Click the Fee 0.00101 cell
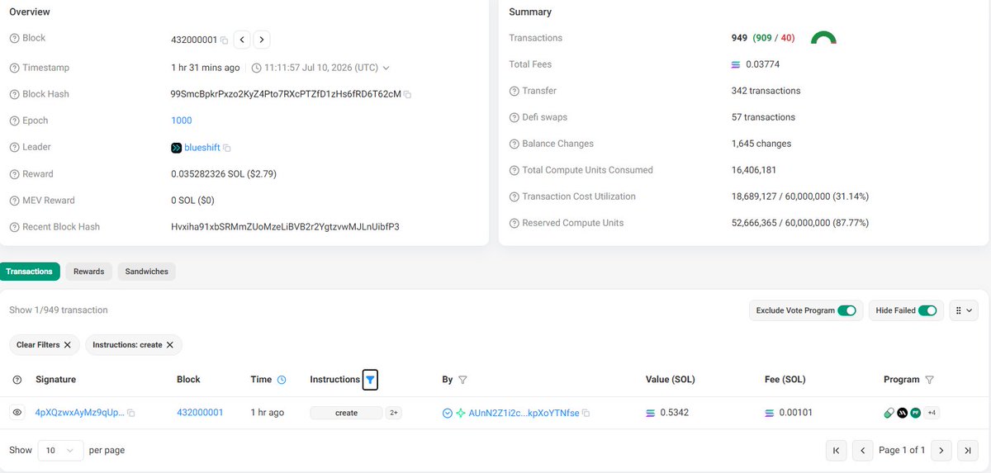991x473 pixels. point(794,413)
